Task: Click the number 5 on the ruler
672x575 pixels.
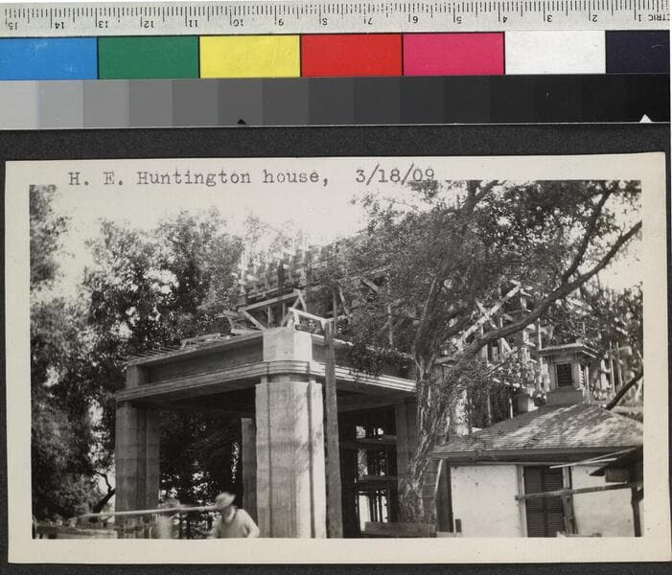Action: [457, 17]
